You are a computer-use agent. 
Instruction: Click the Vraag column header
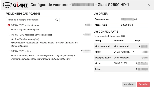[98, 41]
